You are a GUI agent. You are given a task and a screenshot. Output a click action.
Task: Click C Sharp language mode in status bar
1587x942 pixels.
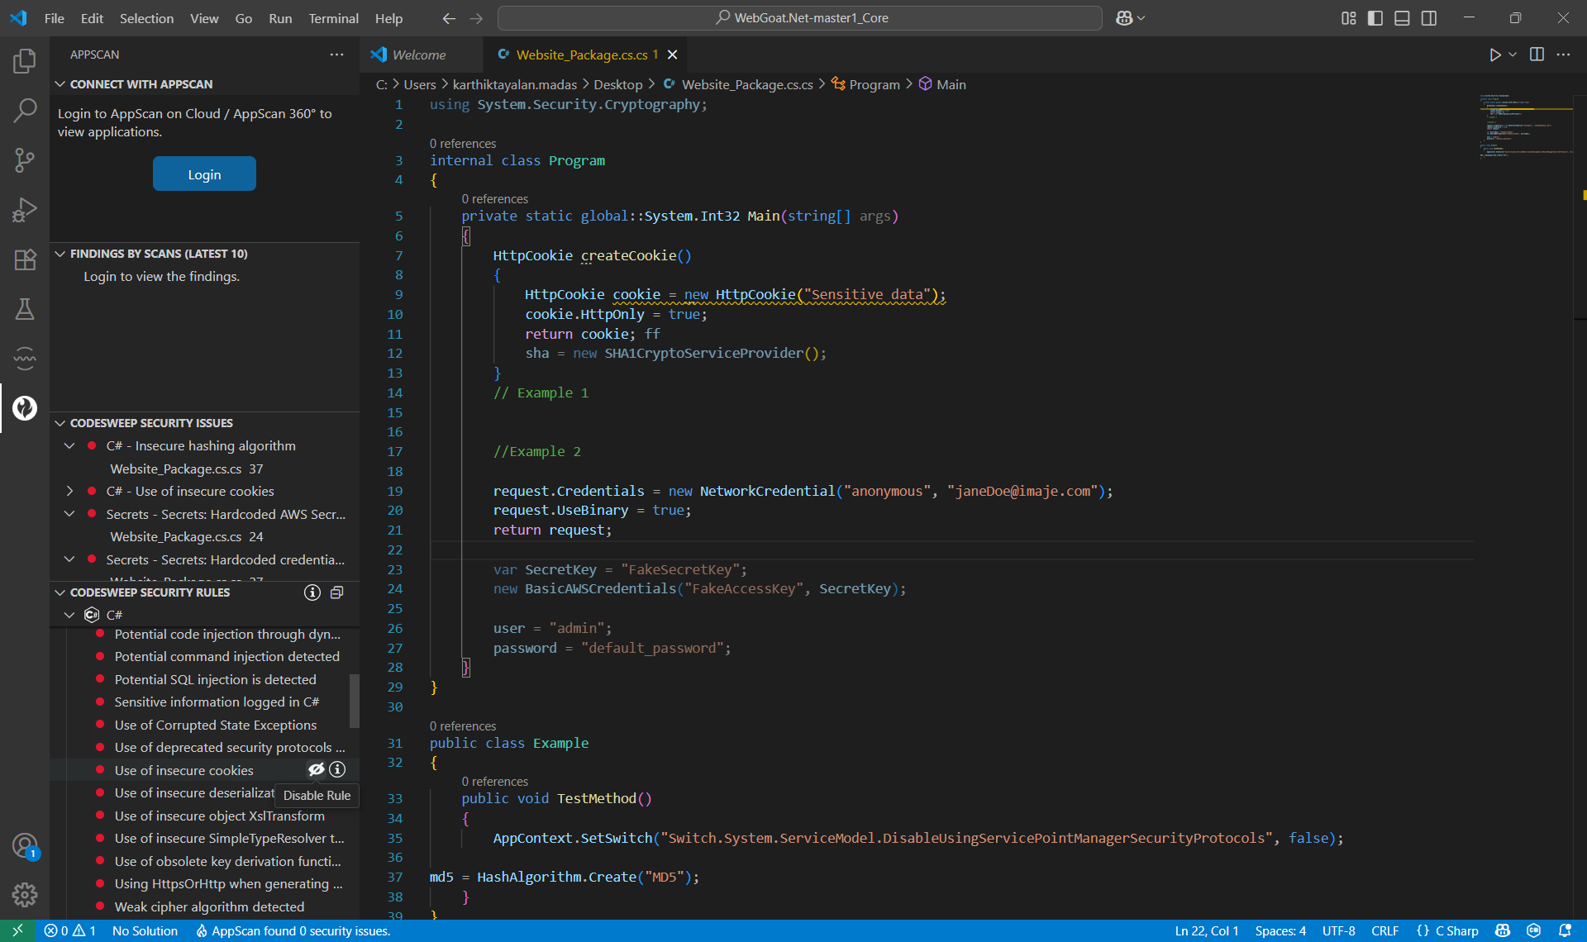tap(1456, 930)
